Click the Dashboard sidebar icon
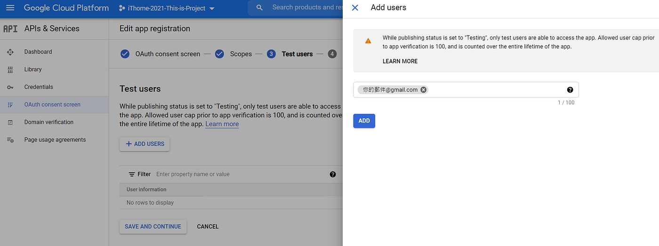The width and height of the screenshot is (659, 246). coord(10,52)
